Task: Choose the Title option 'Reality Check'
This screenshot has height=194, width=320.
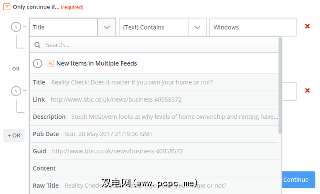Action: 154,82
